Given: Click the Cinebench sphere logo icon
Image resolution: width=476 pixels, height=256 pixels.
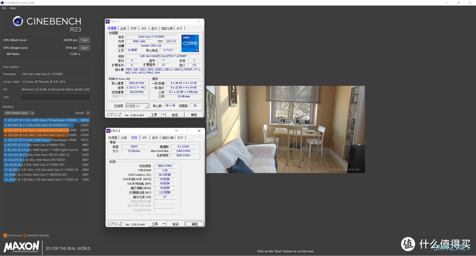Looking at the screenshot, I should click(18, 21).
